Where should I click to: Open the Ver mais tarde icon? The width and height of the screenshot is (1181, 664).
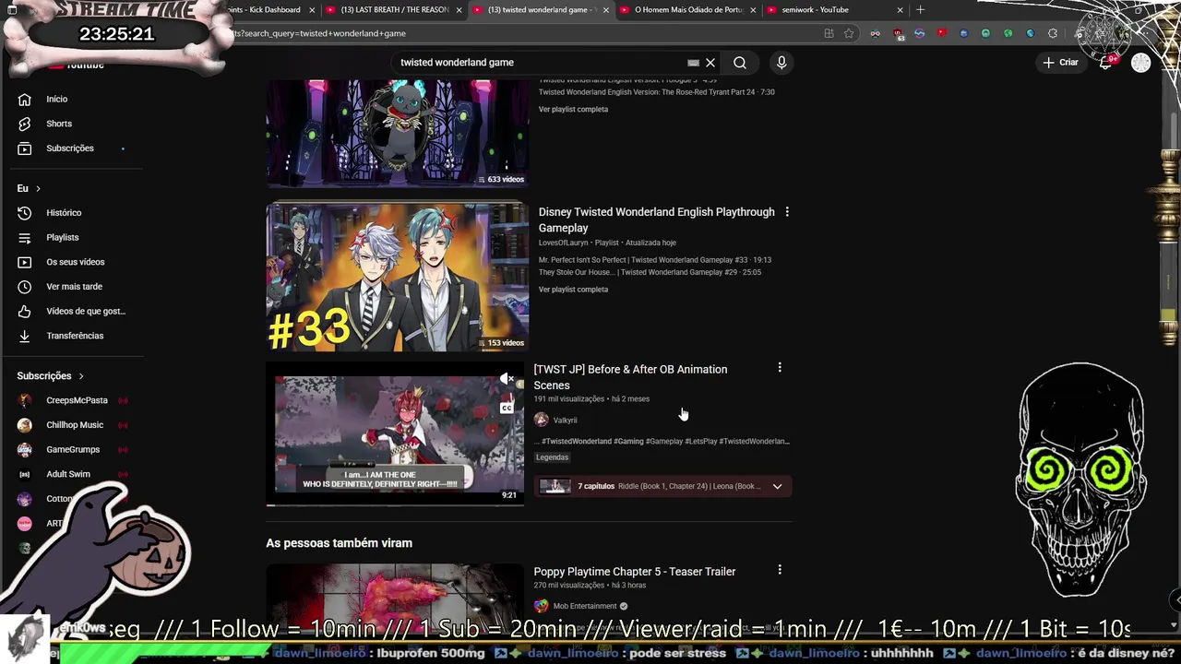pos(25,287)
